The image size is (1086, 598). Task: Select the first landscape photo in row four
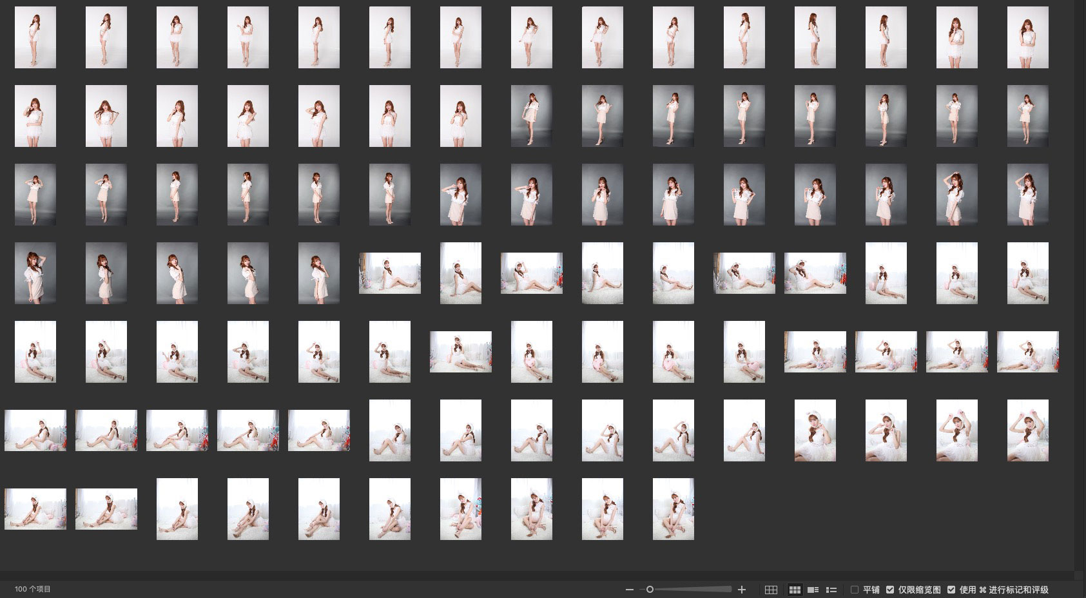(x=390, y=273)
